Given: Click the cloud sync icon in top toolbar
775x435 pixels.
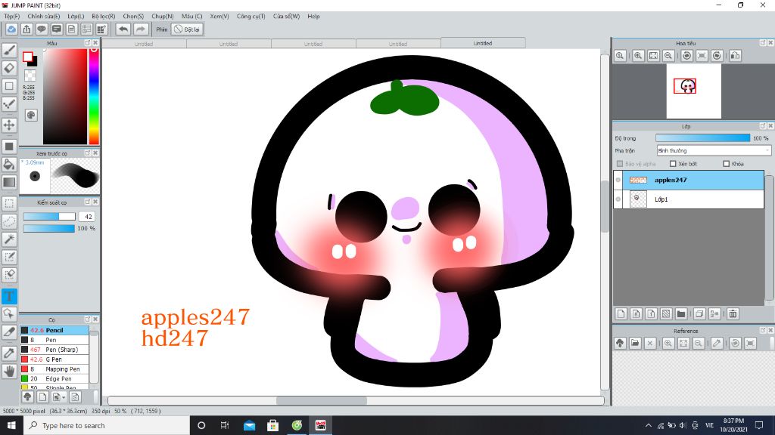Looking at the screenshot, I should tap(11, 29).
